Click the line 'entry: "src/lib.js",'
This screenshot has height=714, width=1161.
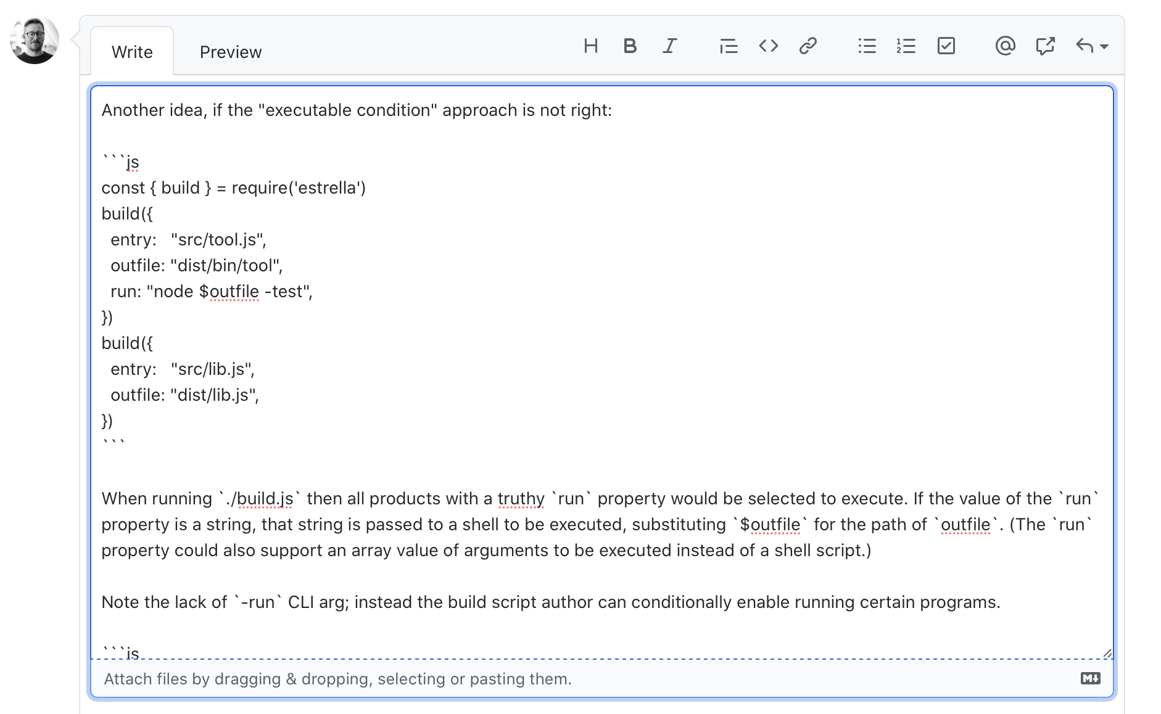183,369
